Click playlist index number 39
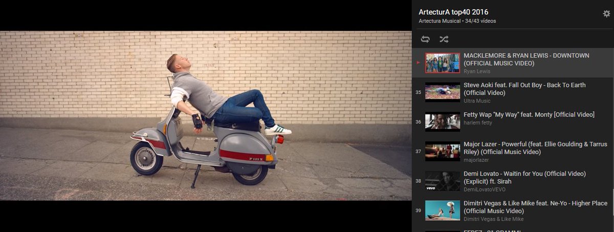 coord(419,211)
